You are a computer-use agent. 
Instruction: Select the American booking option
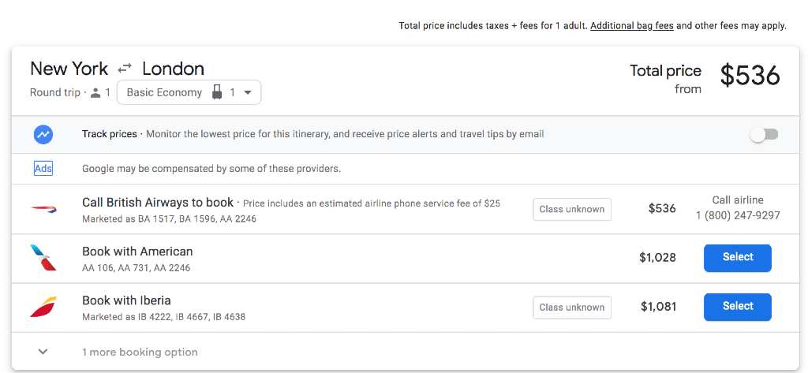pos(738,258)
